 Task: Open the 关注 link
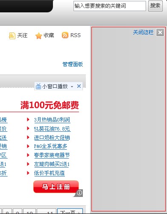(22, 35)
